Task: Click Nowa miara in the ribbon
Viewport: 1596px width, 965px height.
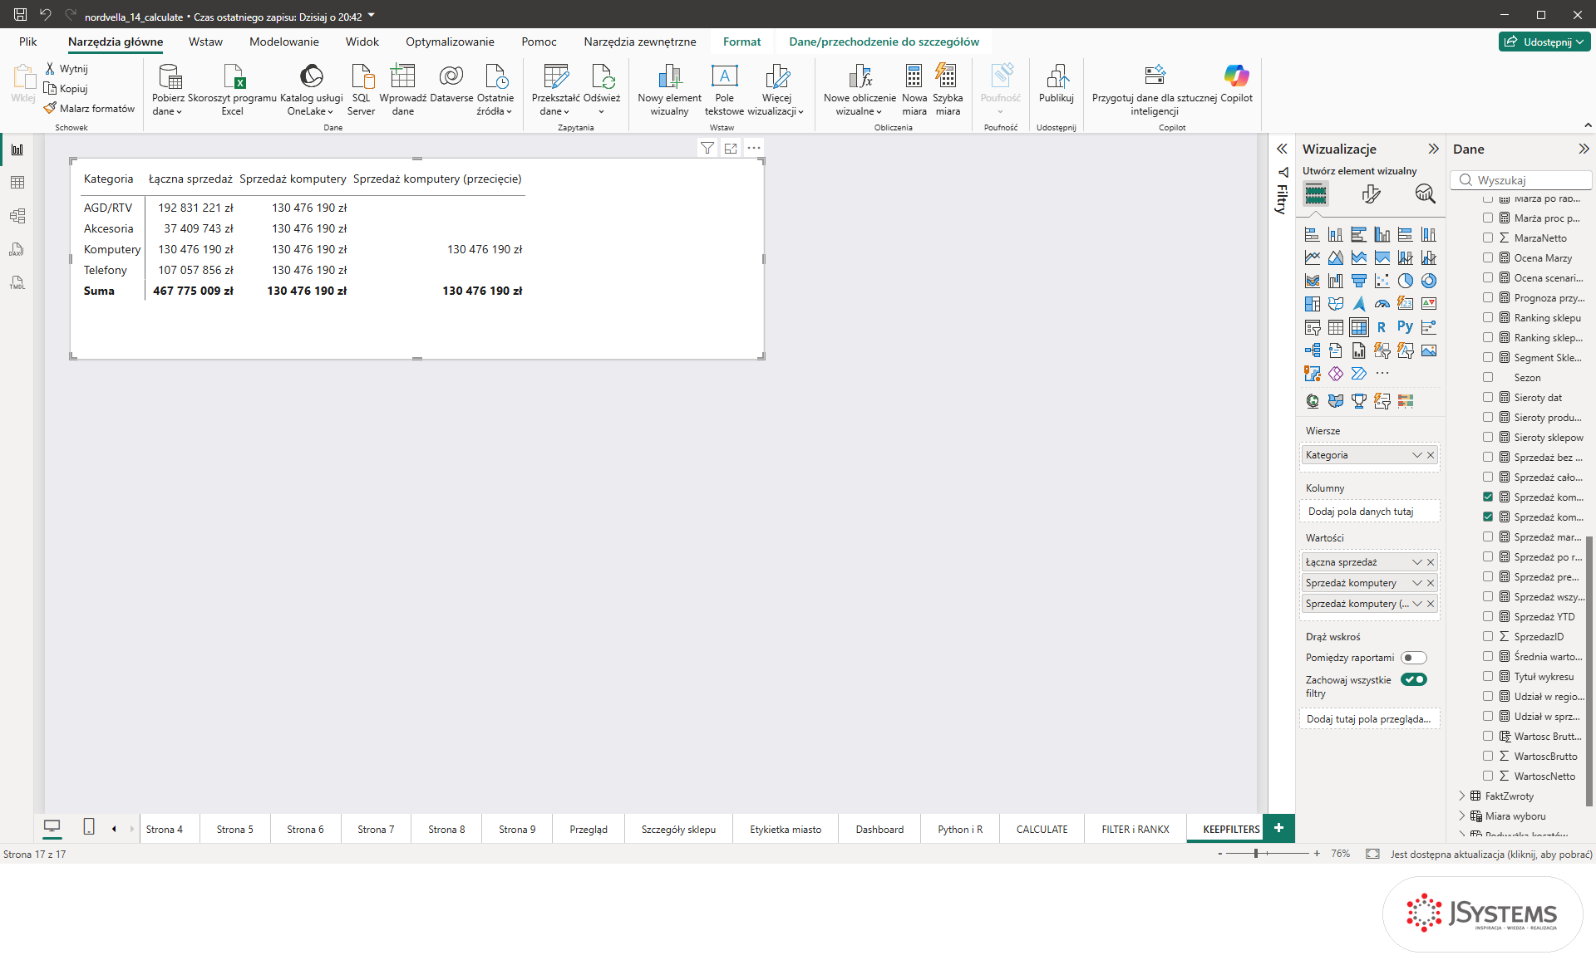Action: point(914,90)
